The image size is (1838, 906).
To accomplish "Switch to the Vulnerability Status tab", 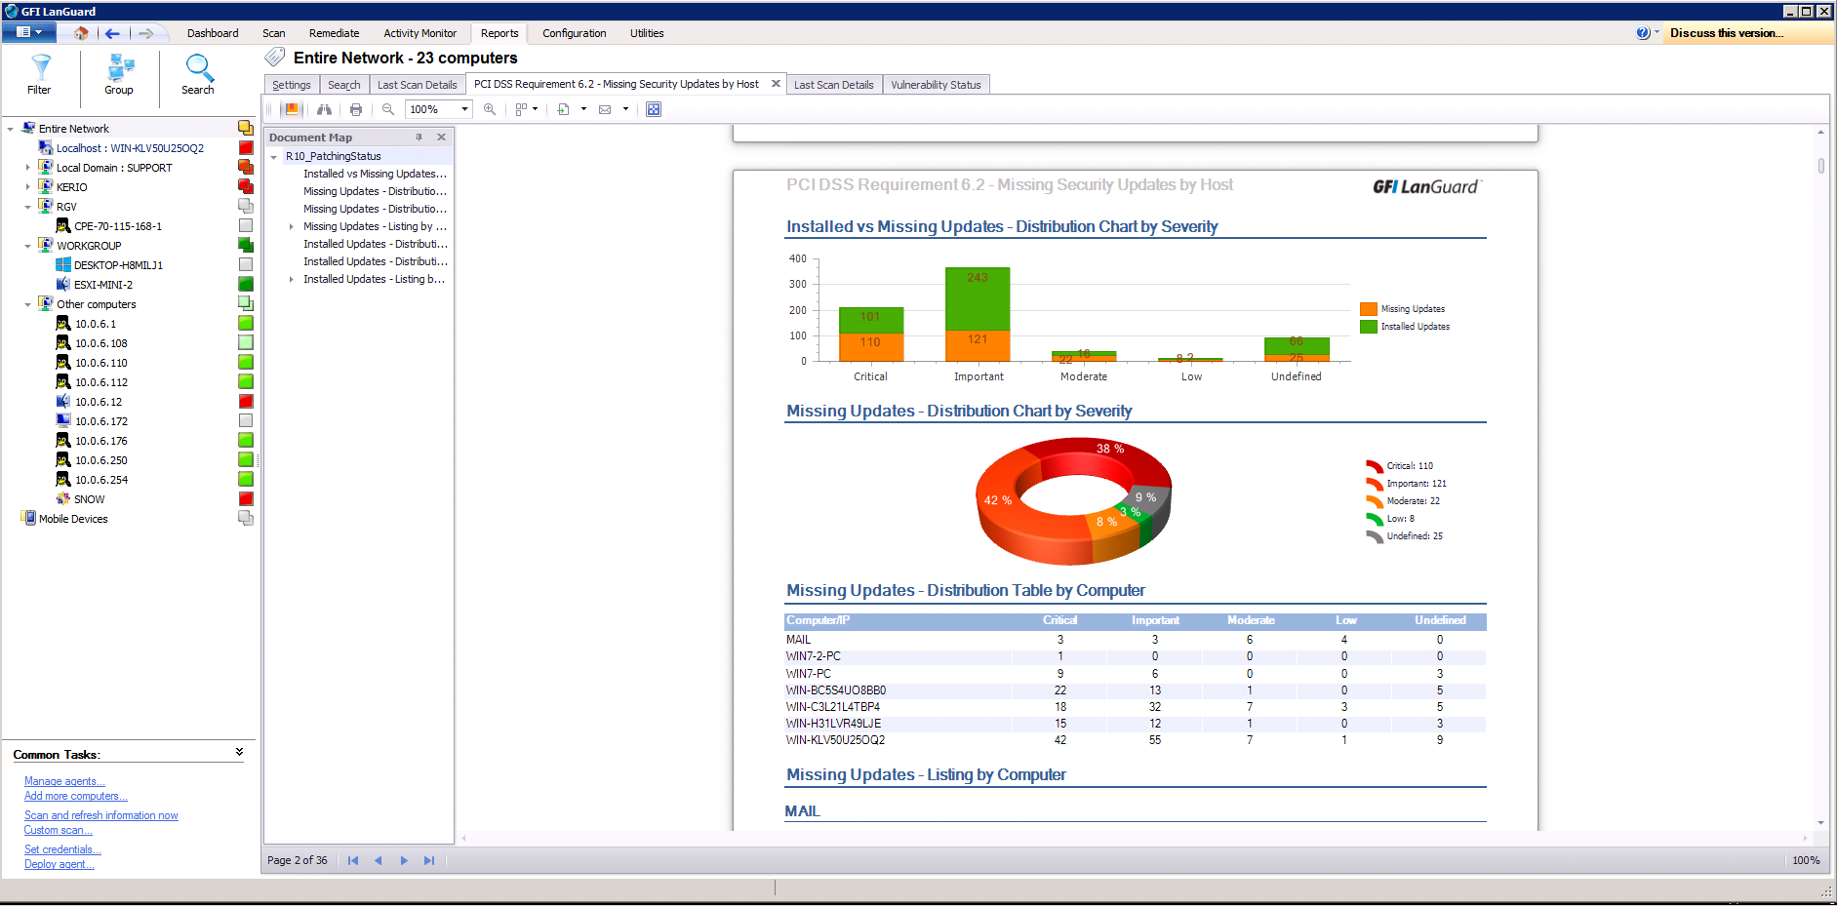I will pyautogui.click(x=936, y=85).
